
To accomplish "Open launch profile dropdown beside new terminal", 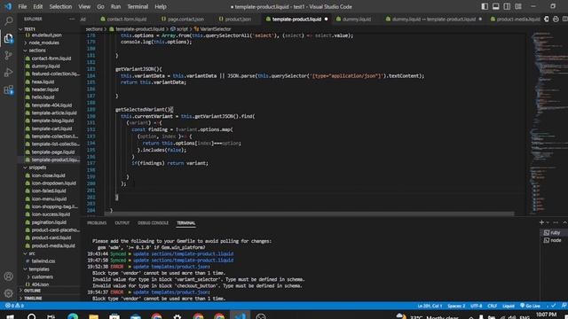I will click(x=548, y=222).
